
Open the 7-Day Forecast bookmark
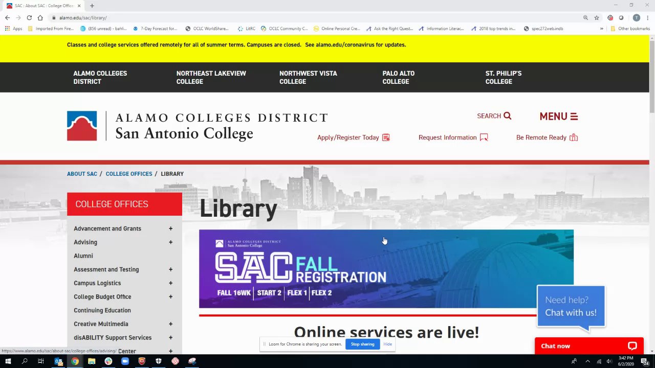(155, 29)
